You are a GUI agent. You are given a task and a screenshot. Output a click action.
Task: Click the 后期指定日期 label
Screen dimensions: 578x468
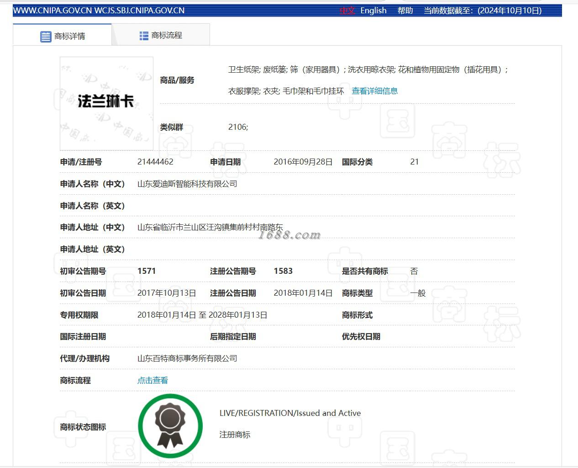[233, 336]
